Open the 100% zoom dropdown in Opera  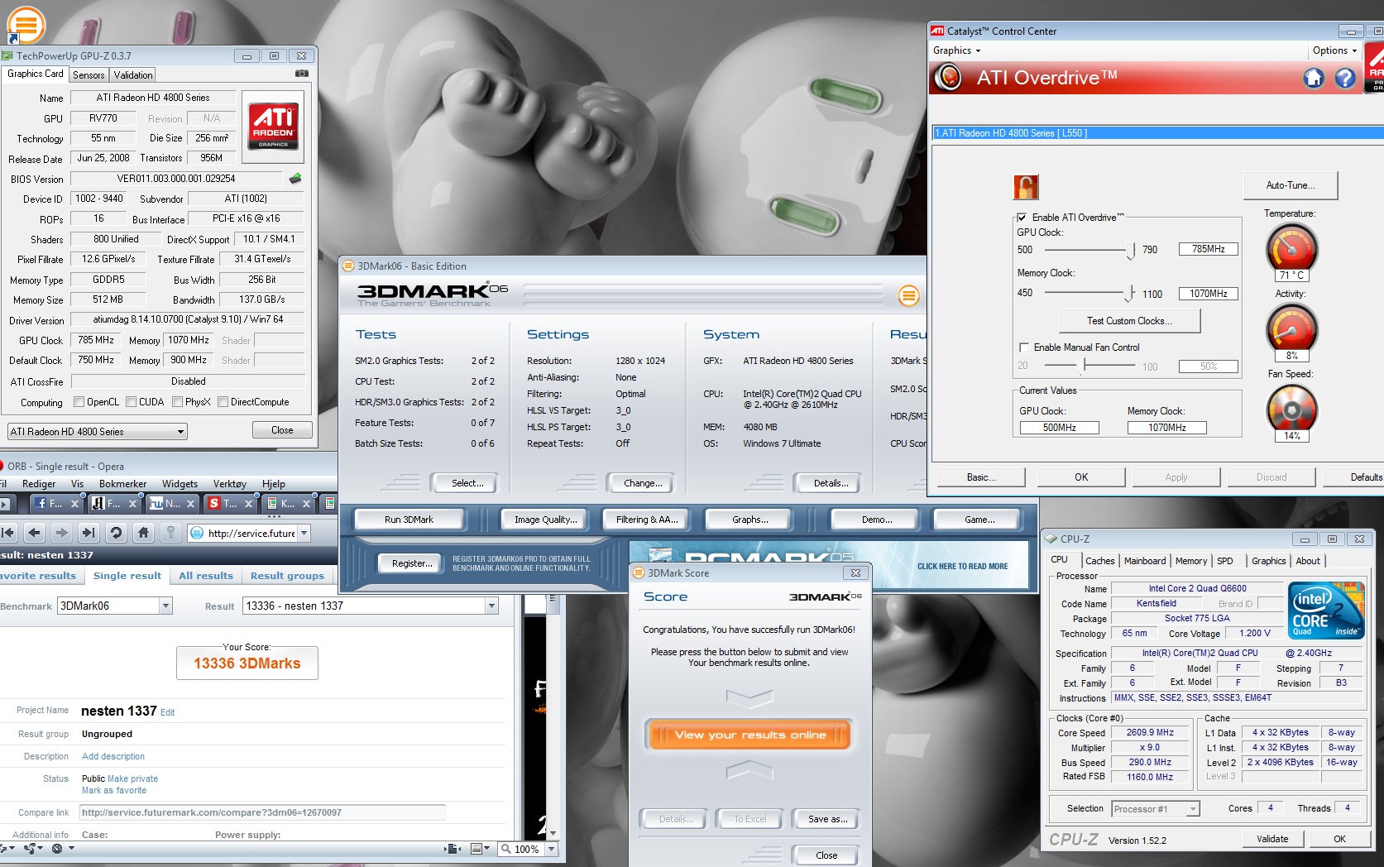point(551,849)
